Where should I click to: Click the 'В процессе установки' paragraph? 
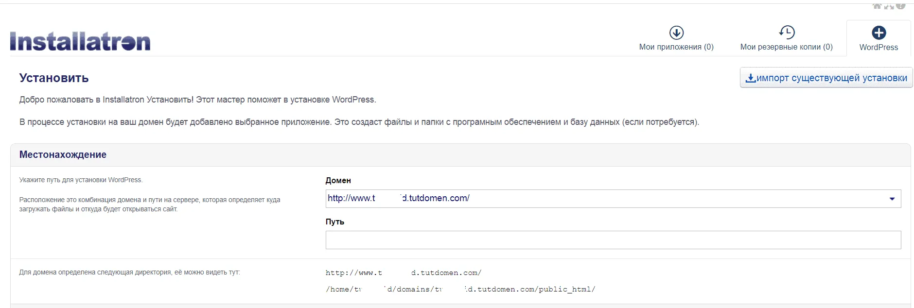point(359,122)
